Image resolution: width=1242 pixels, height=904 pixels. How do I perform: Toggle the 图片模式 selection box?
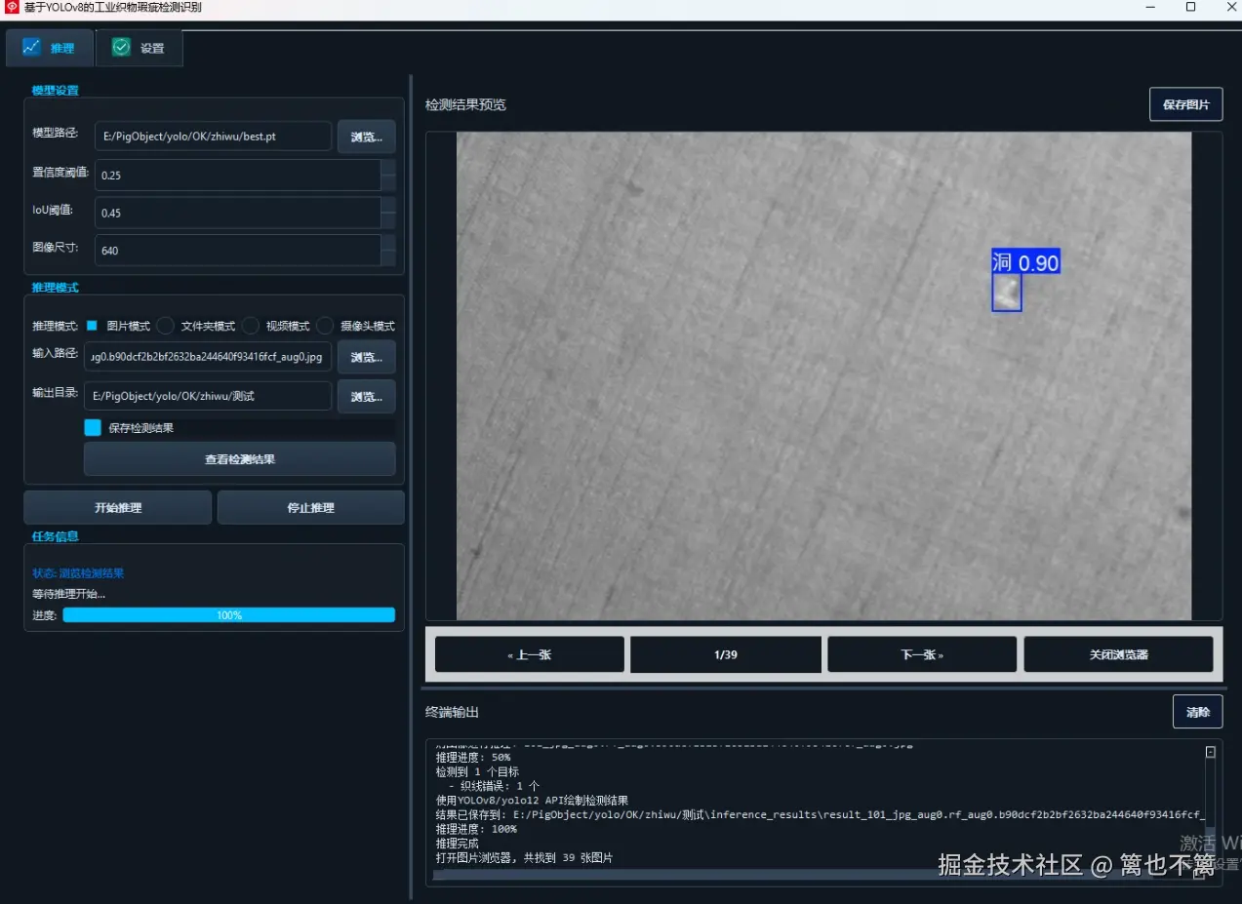(x=93, y=326)
